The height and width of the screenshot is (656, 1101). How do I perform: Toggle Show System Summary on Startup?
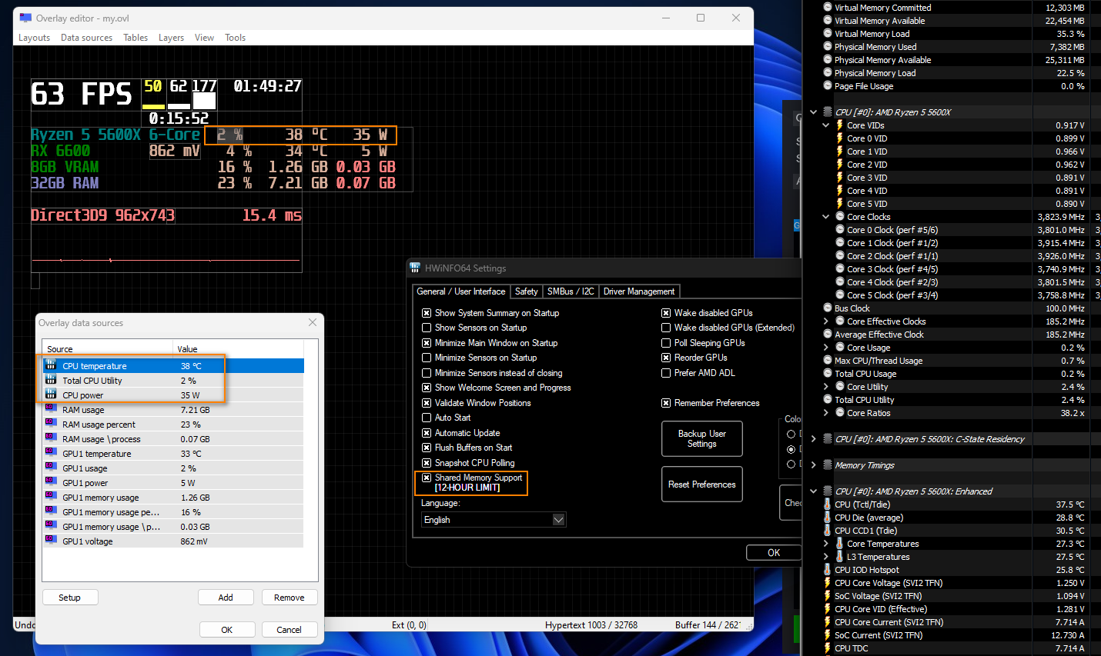click(x=427, y=313)
